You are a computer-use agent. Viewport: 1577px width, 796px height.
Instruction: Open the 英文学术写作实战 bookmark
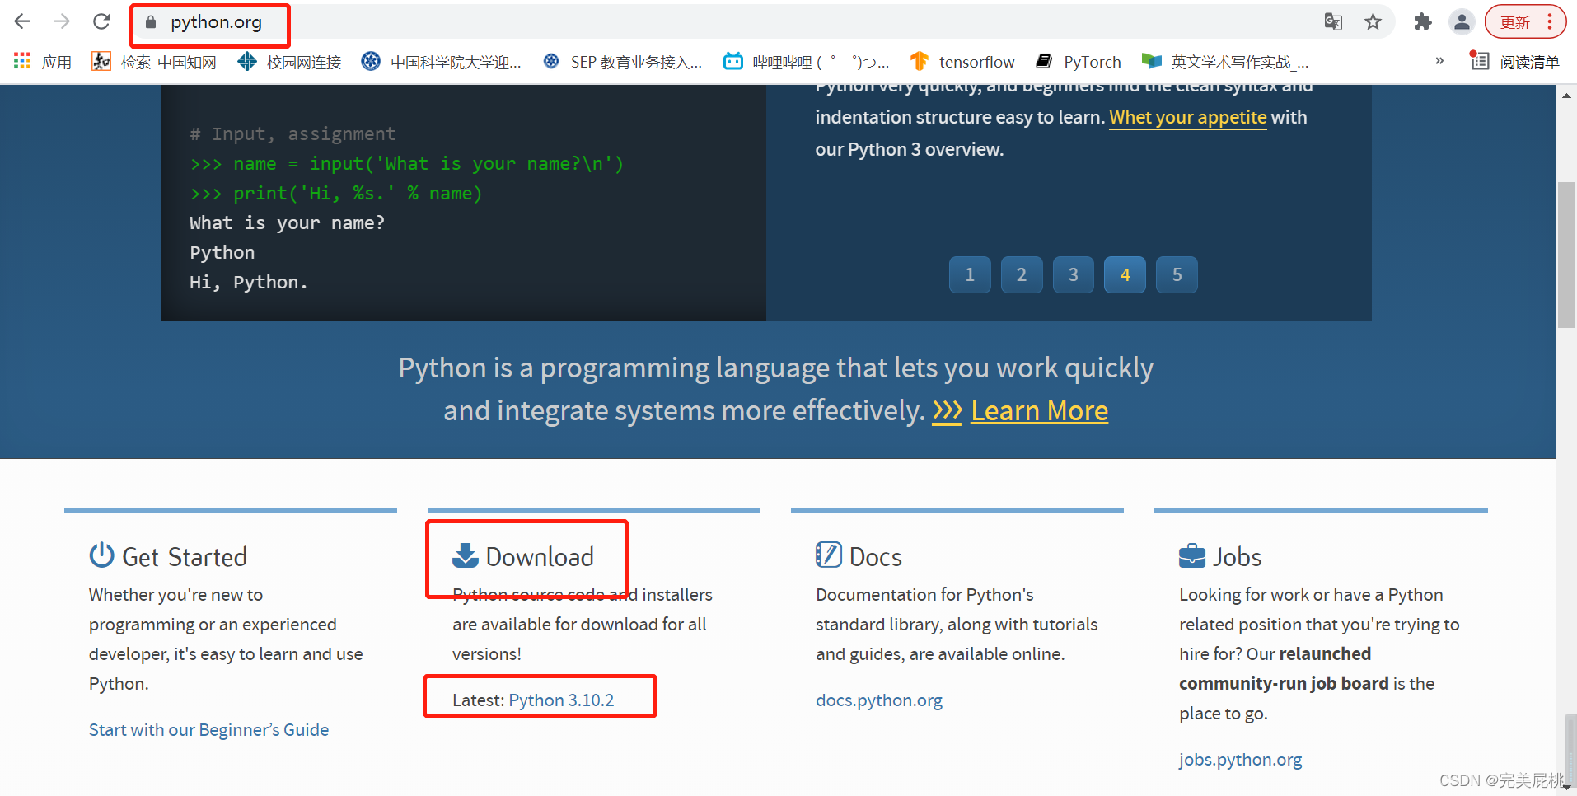(1225, 62)
